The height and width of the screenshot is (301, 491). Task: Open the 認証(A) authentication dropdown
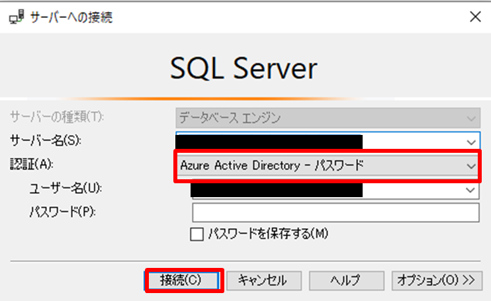point(328,166)
